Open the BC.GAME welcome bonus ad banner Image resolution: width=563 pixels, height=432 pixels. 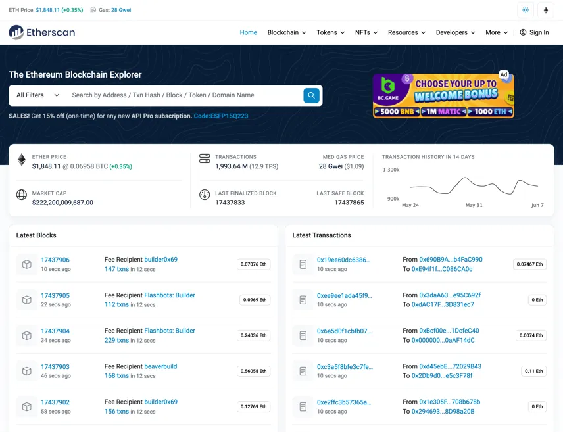tap(443, 95)
